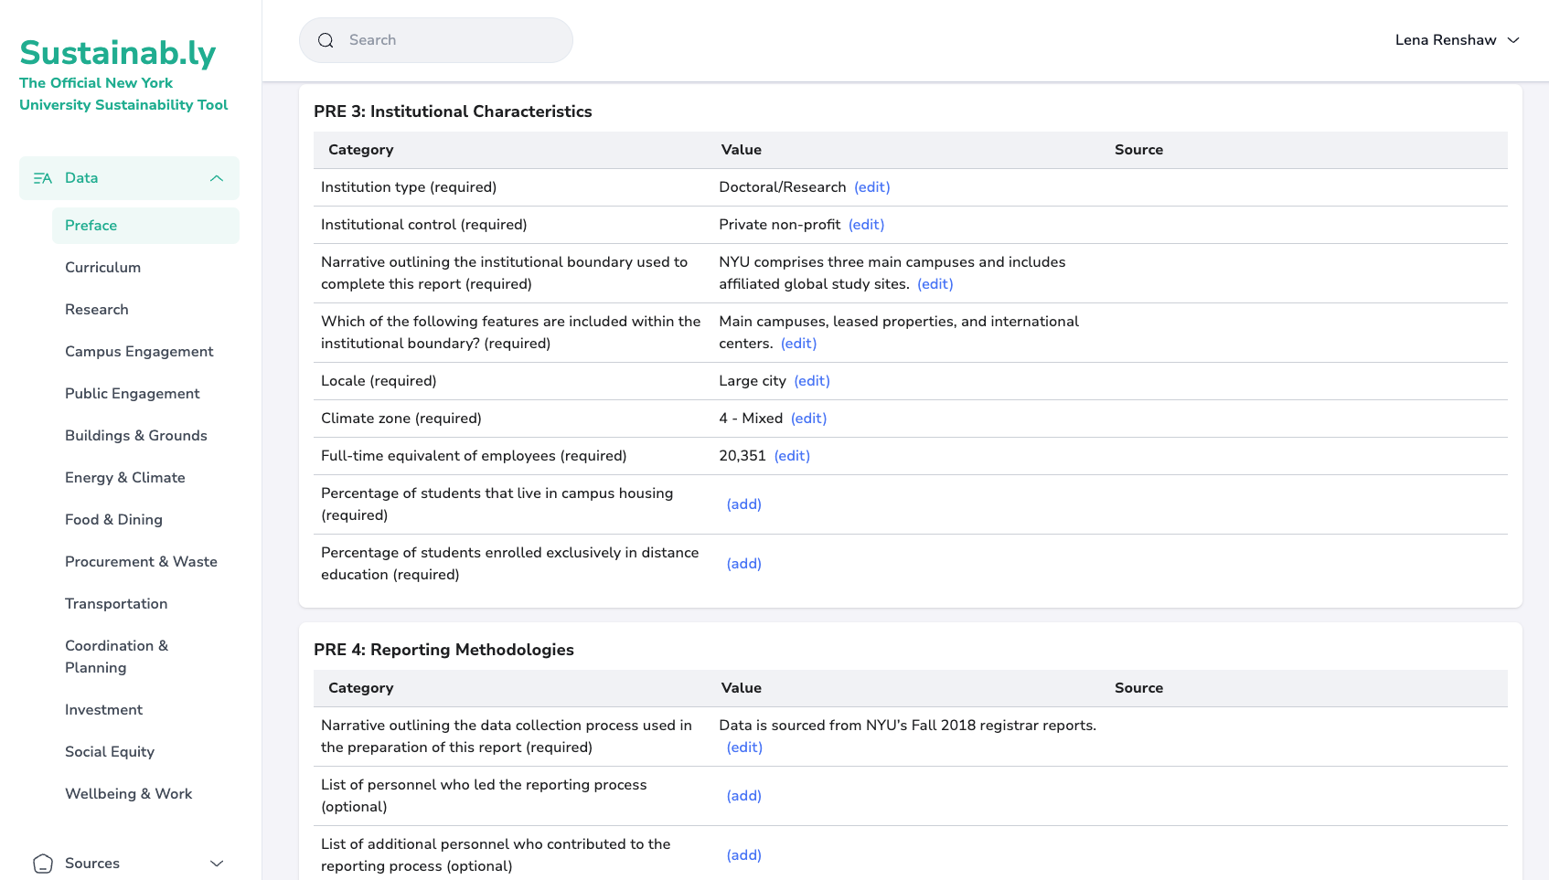1549x880 pixels.
Task: Click the search magnifier icon
Action: [326, 40]
